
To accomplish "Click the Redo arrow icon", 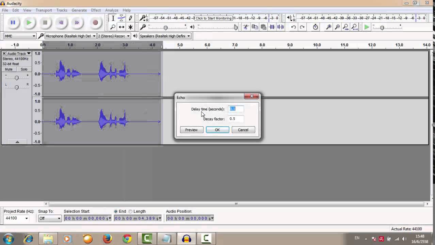I will 302,27.
